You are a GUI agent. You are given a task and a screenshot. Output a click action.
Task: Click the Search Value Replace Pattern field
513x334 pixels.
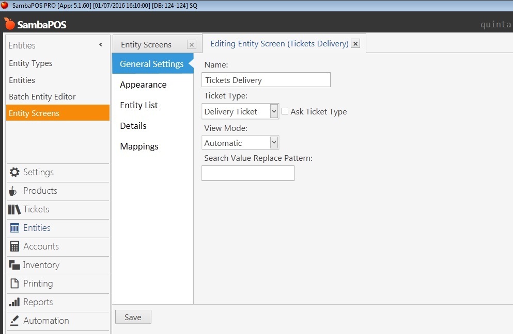[x=248, y=173]
